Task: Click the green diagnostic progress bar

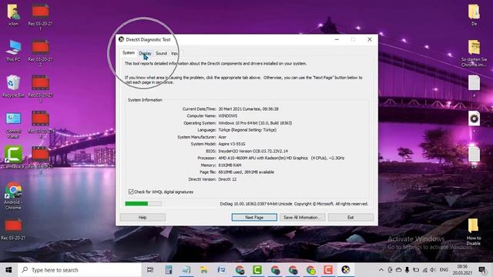Action: click(x=143, y=203)
